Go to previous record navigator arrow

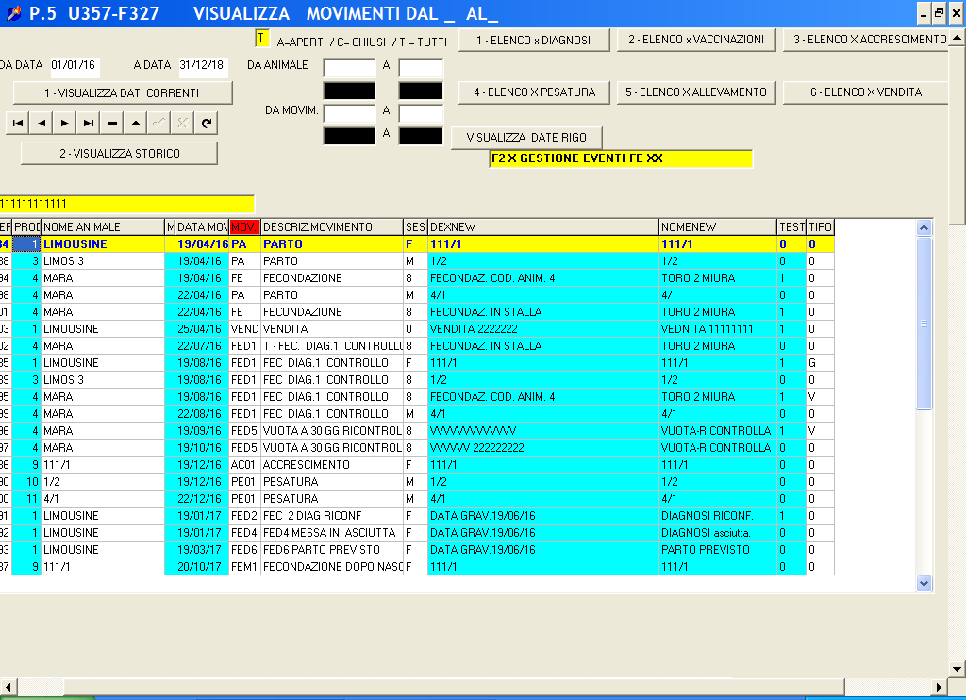click(x=42, y=124)
